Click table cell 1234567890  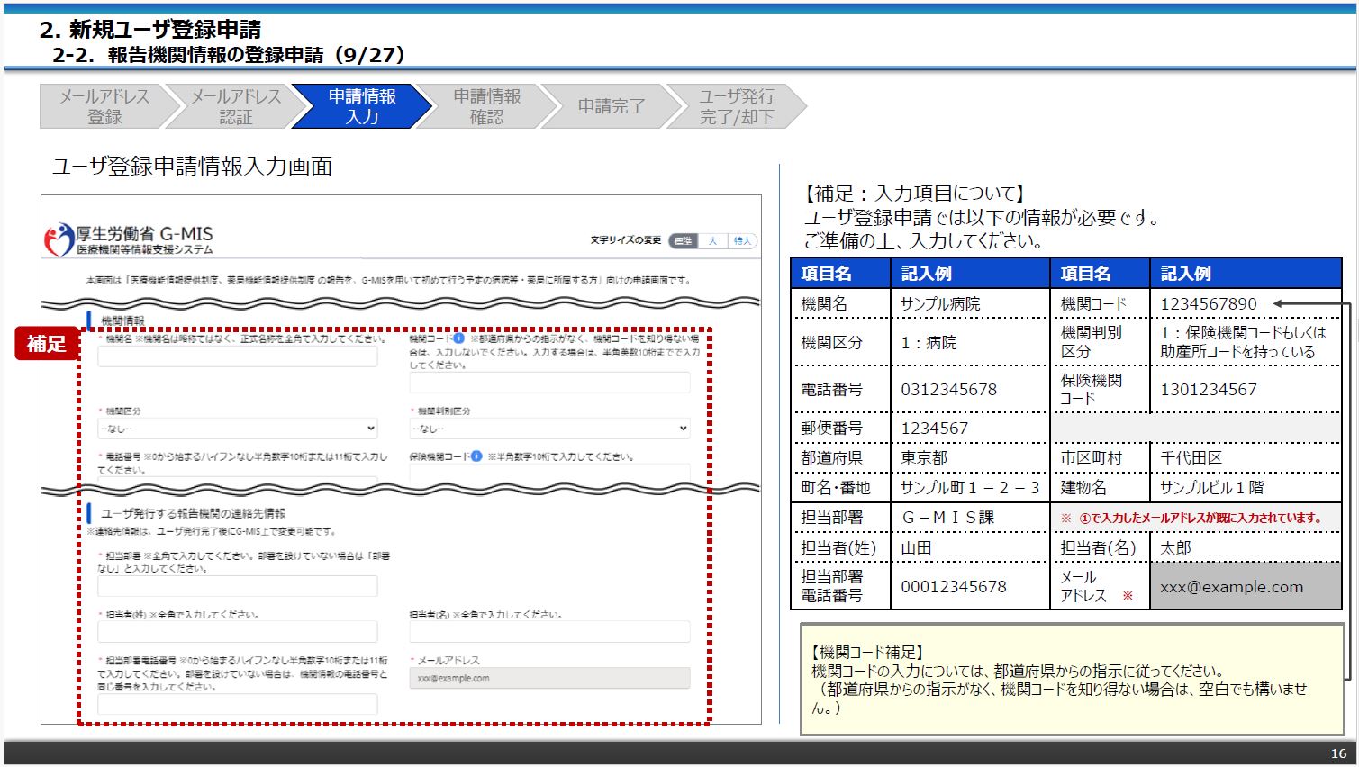1246,303
